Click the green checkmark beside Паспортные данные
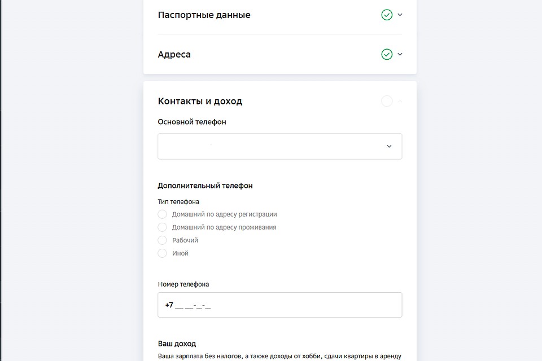This screenshot has height=361, width=542. pyautogui.click(x=387, y=15)
